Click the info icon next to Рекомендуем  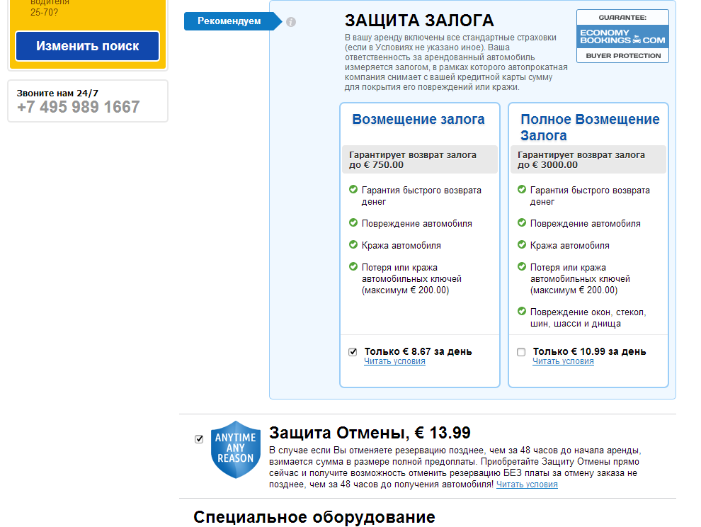point(290,22)
